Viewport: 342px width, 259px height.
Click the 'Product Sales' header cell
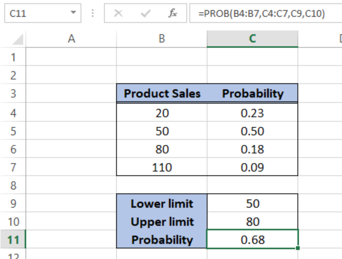[162, 94]
